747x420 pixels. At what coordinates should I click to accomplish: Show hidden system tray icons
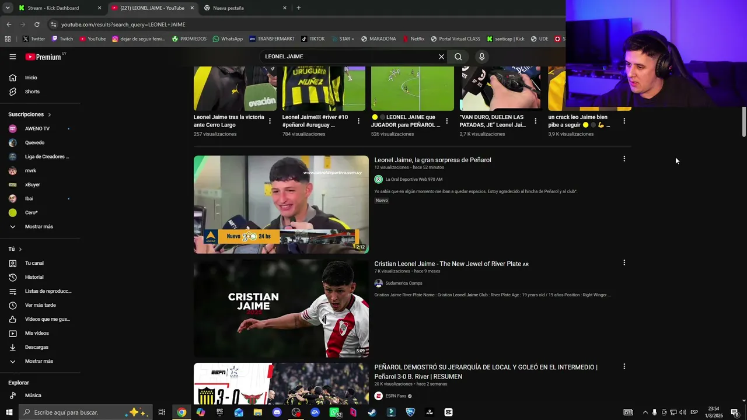click(x=645, y=412)
